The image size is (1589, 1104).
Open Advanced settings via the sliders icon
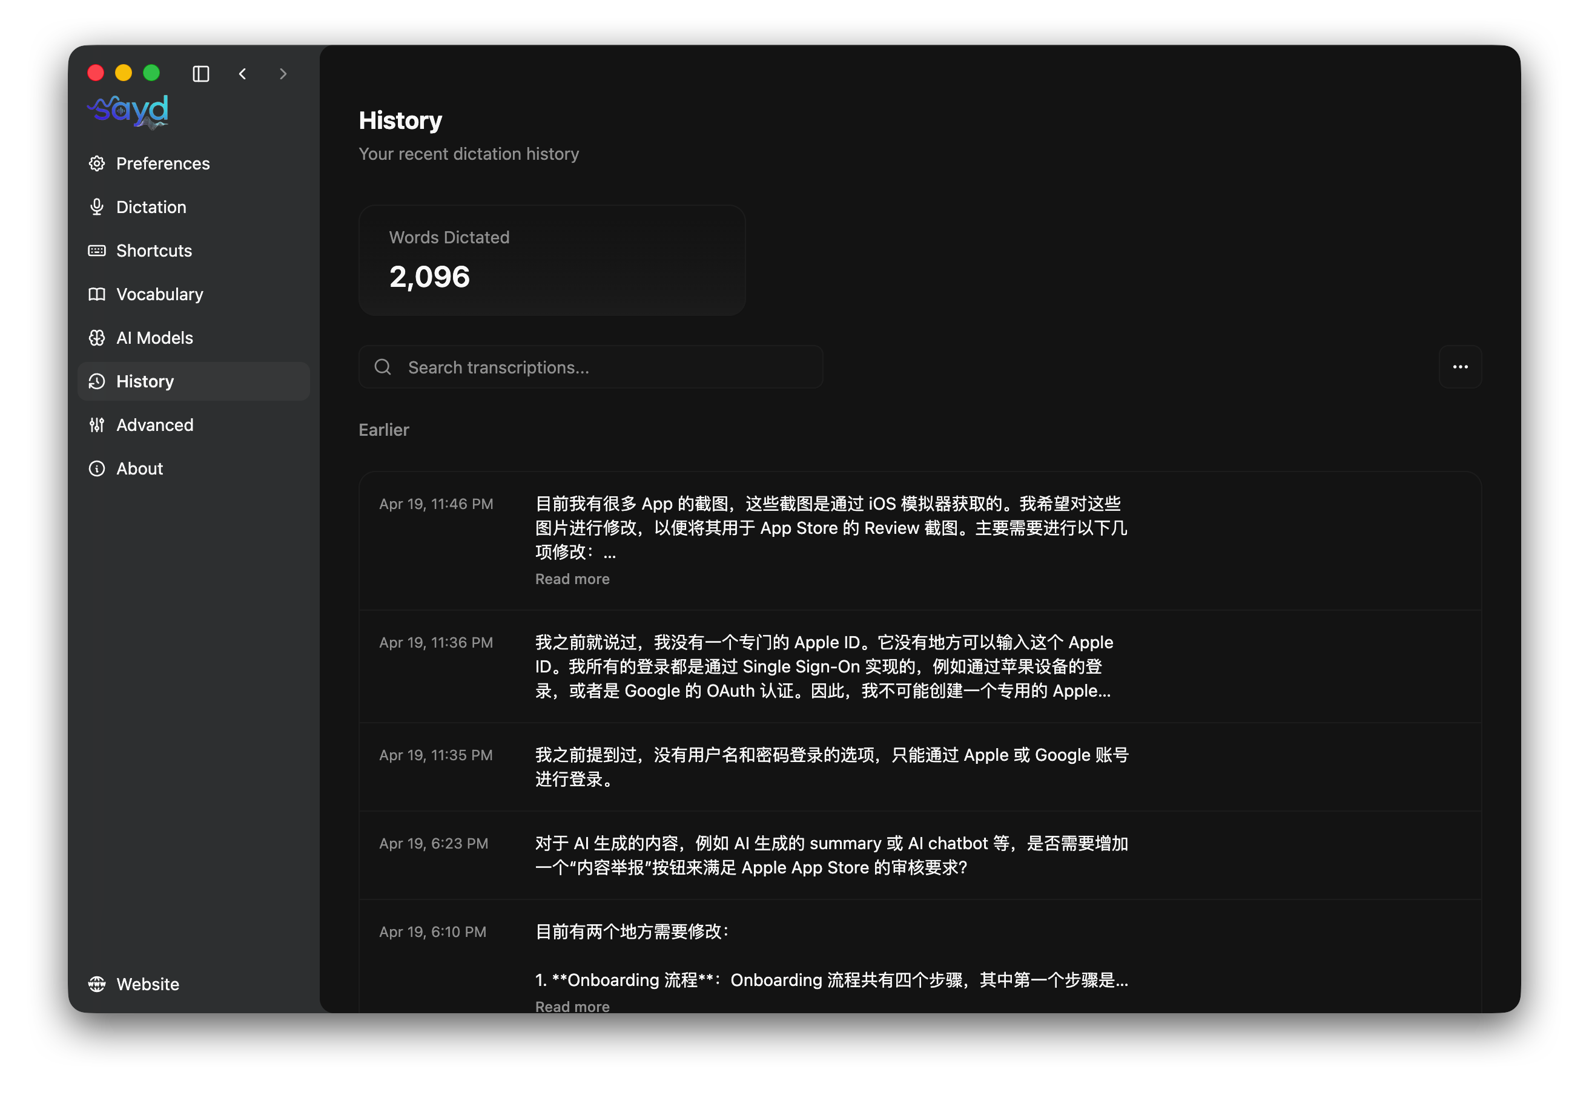pyautogui.click(x=97, y=425)
